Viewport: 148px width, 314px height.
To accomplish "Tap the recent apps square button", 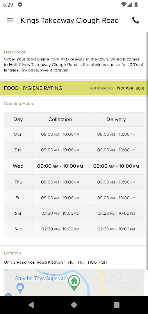I will pos(116,305).
